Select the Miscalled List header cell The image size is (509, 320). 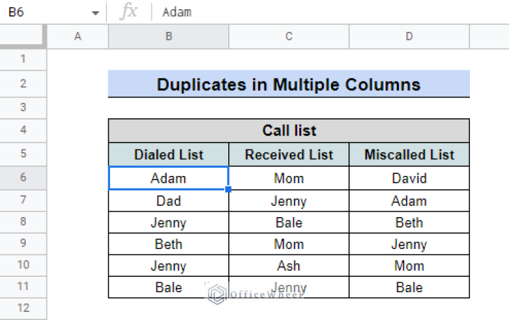coord(409,155)
